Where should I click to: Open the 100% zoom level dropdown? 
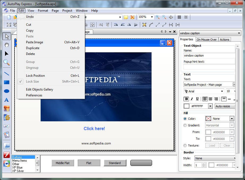152,17
